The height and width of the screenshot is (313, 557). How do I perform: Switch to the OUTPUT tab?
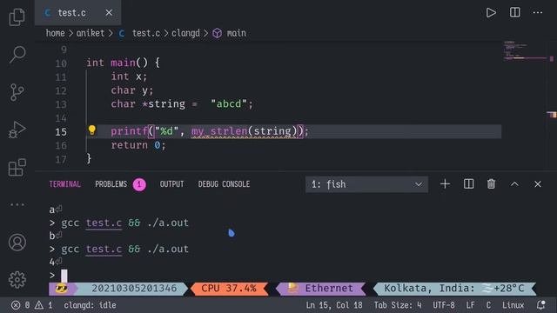point(171,184)
